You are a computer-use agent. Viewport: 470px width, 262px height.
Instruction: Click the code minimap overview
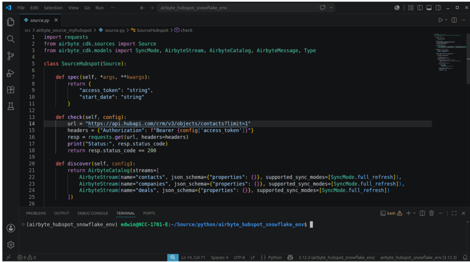tap(450, 52)
